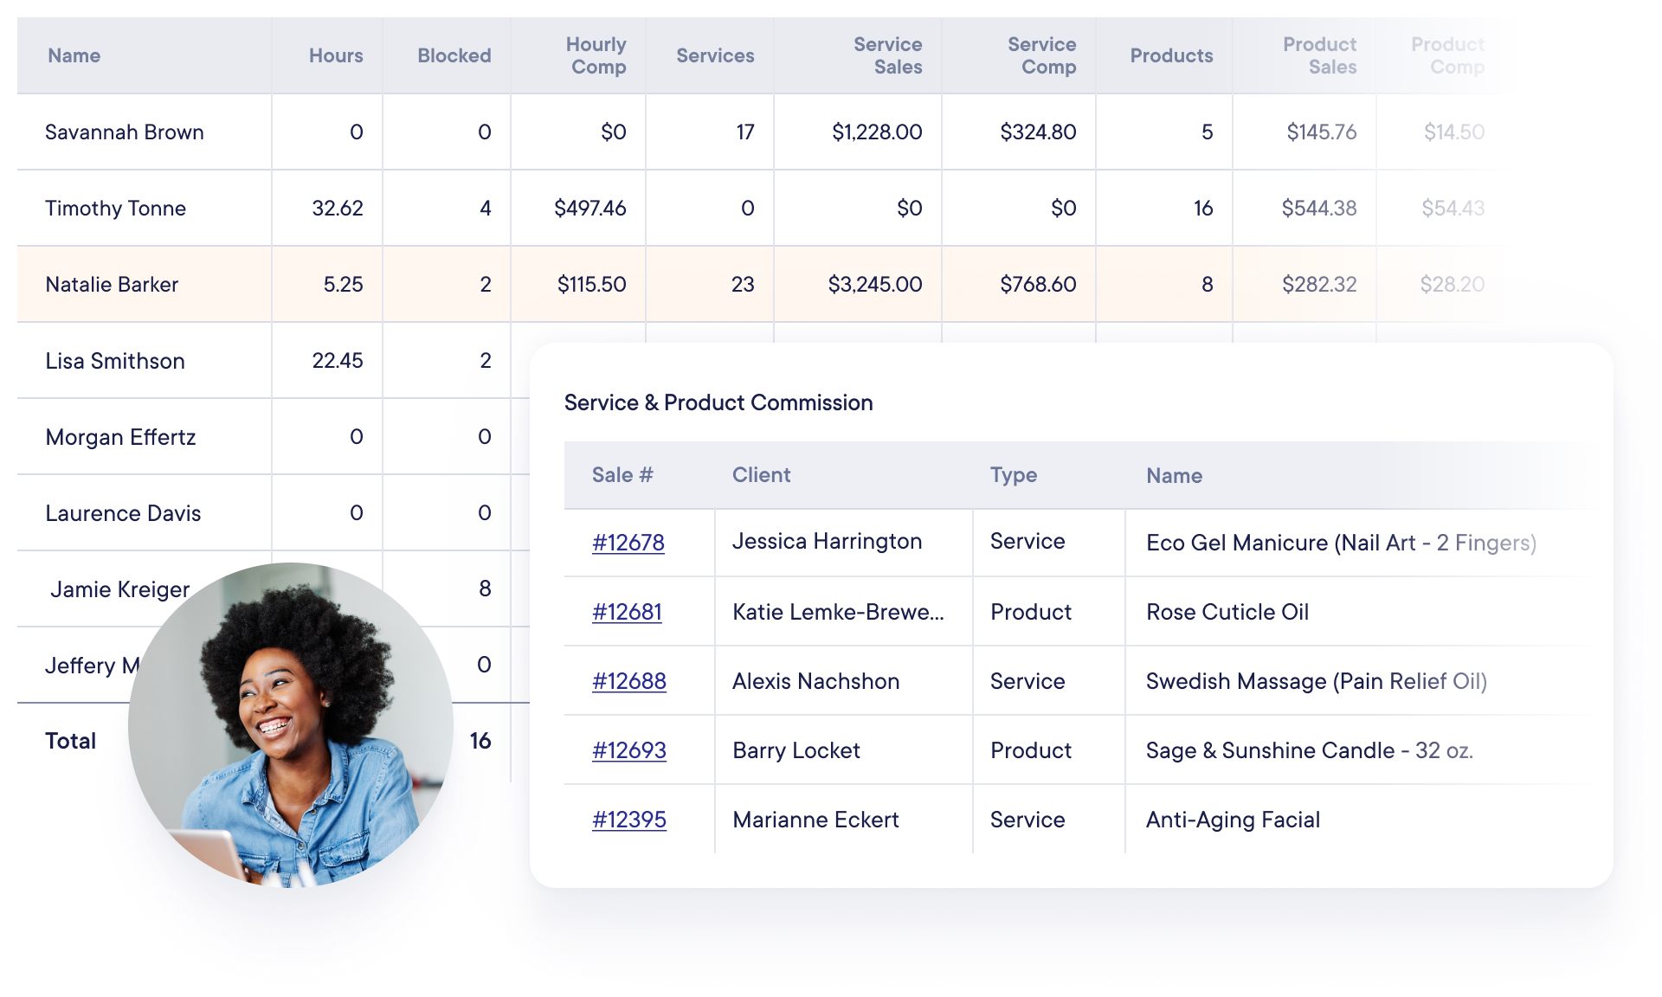
Task: Open sale #12395 details link
Action: click(x=628, y=819)
